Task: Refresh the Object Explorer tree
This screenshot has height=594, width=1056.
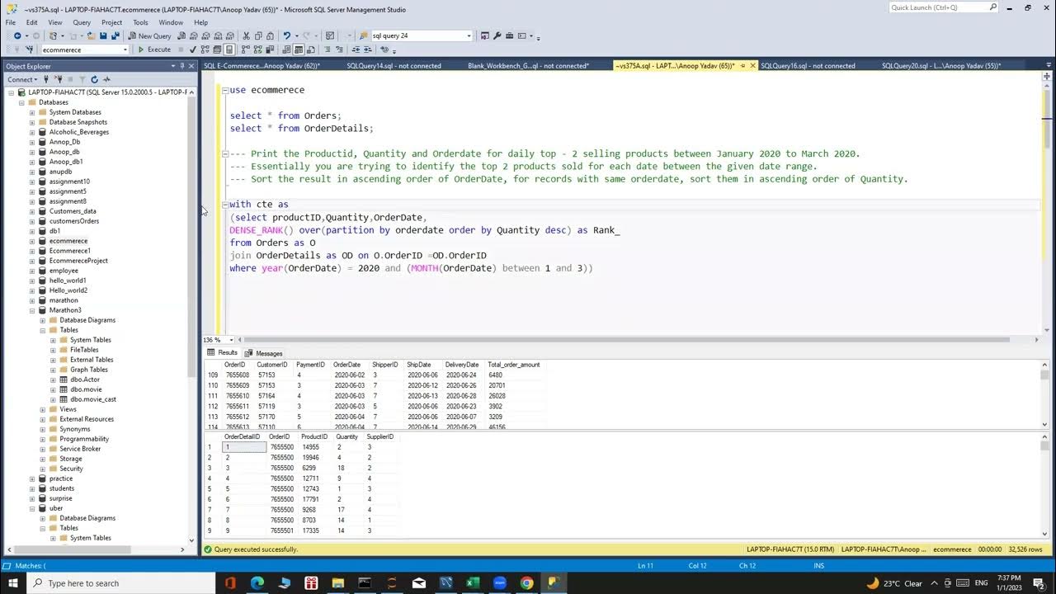Action: [94, 79]
